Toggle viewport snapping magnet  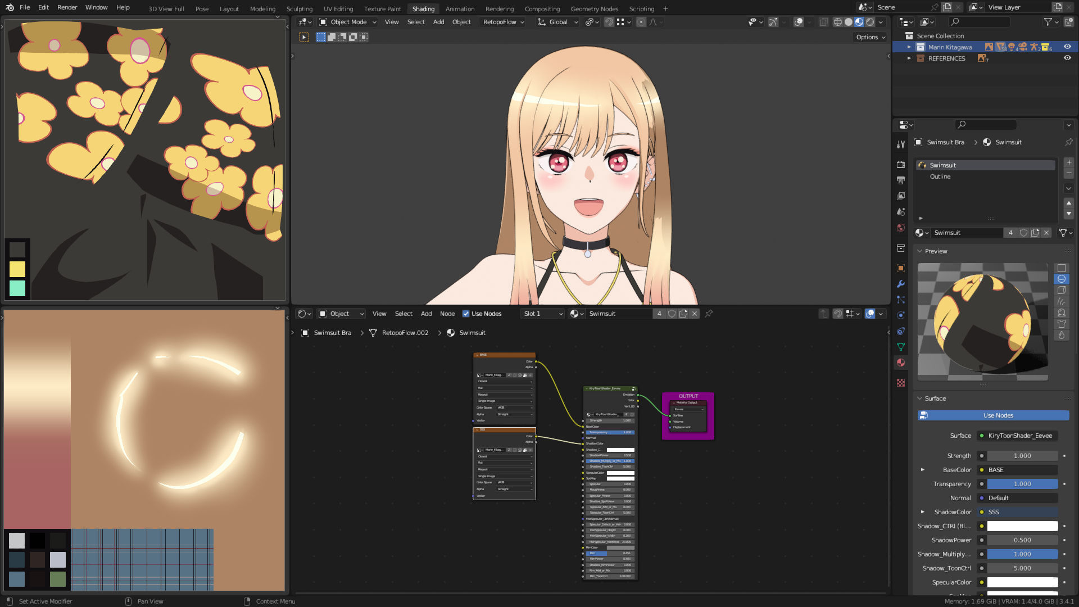609,22
